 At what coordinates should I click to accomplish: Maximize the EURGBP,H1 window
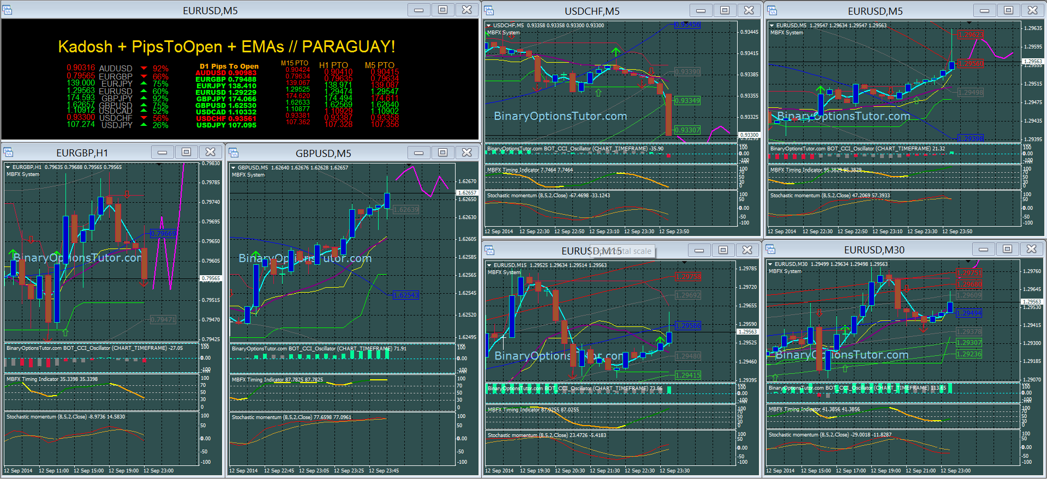tap(186, 152)
